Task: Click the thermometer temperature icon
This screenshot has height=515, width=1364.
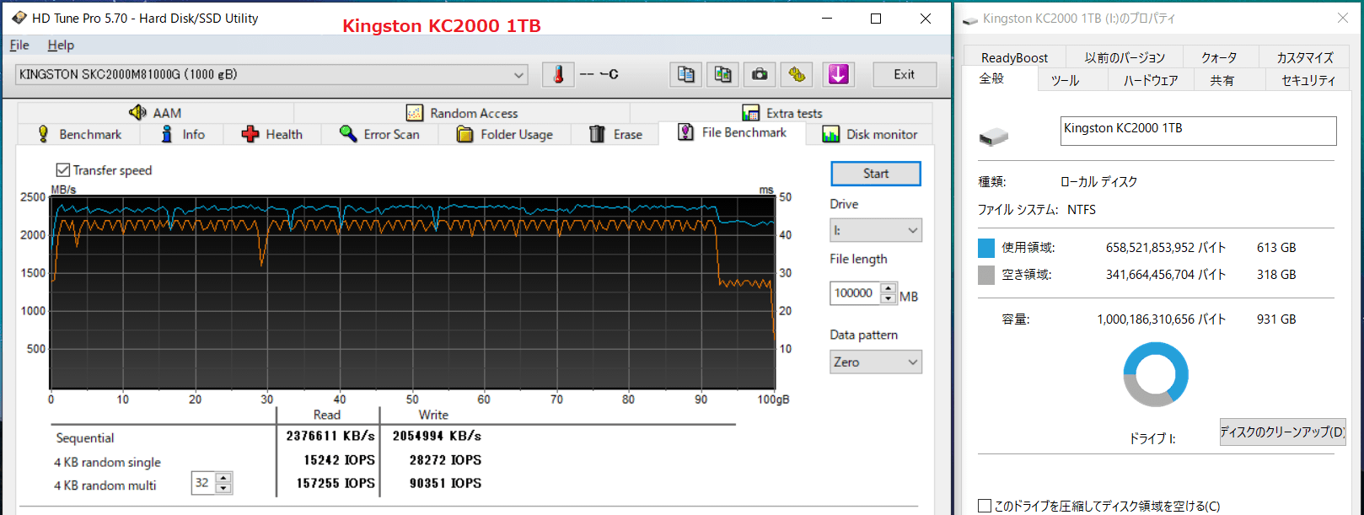Action: coord(558,74)
